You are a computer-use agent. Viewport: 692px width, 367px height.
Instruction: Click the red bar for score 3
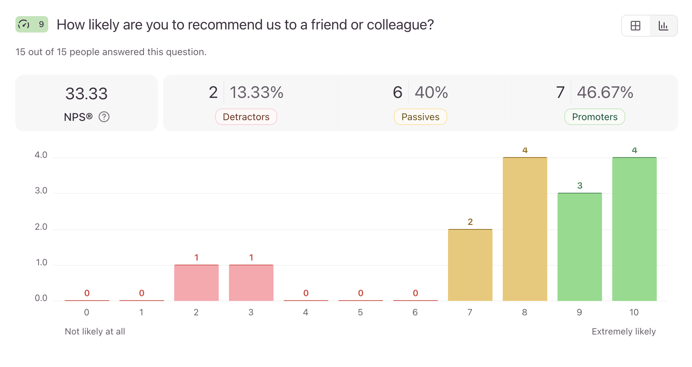(251, 283)
